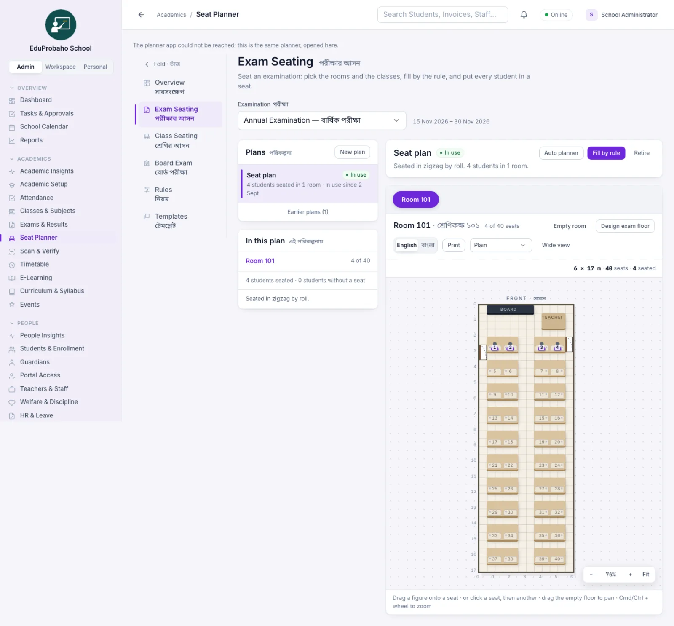Viewport: 674px width, 626px height.
Task: Toggle Wide view
Action: click(x=555, y=245)
